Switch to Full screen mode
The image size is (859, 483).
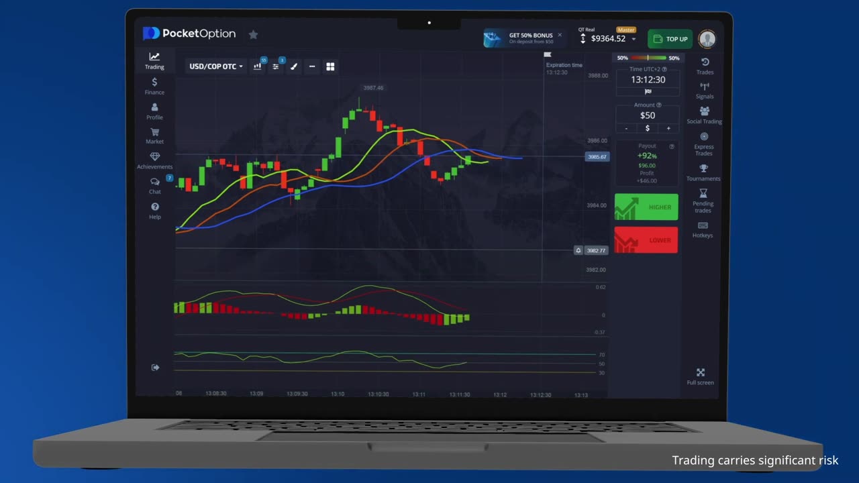point(701,376)
